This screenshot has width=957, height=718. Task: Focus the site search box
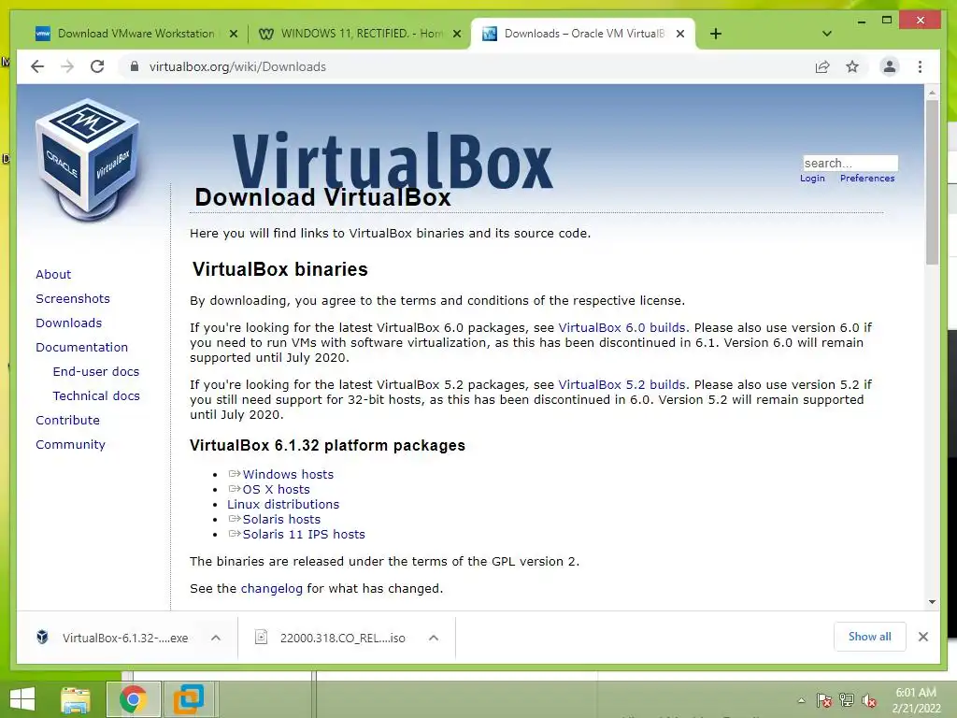(850, 163)
